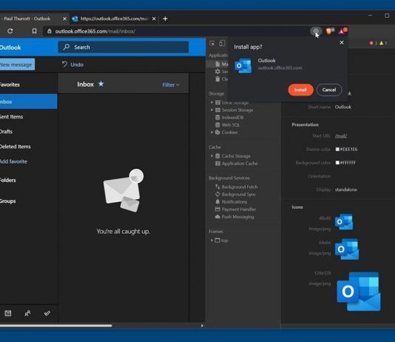The image size is (395, 342).
Task: Click the Brave rewards triangle icon
Action: click(342, 31)
